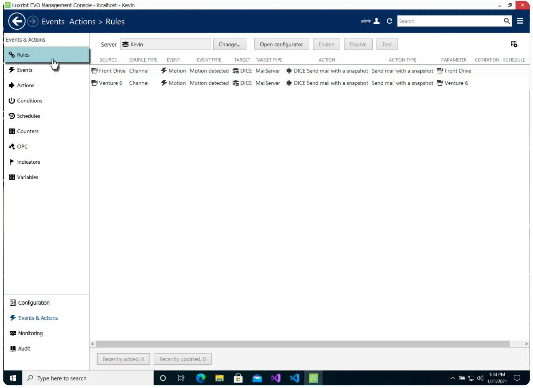The width and height of the screenshot is (533, 388).
Task: Sort by the ACTION column header
Action: 327,60
